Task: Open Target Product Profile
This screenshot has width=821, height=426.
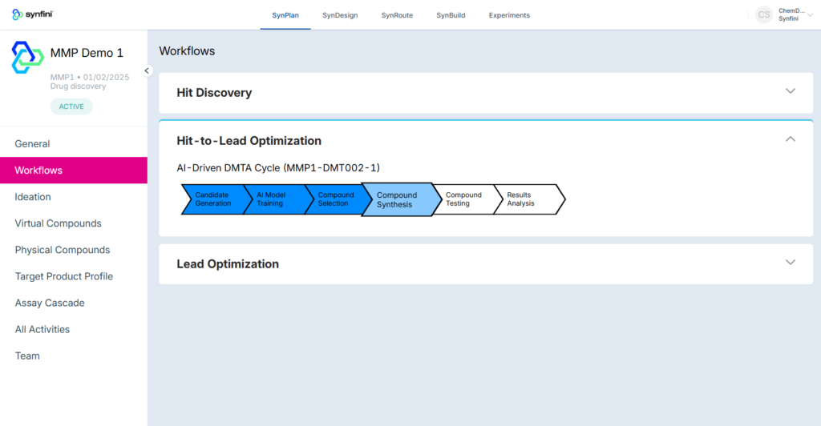Action: click(73, 276)
